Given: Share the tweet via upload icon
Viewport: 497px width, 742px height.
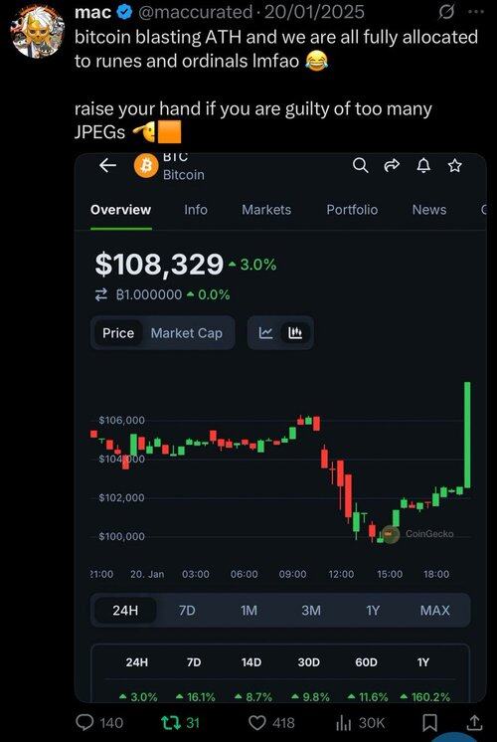Looking at the screenshot, I should [473, 722].
